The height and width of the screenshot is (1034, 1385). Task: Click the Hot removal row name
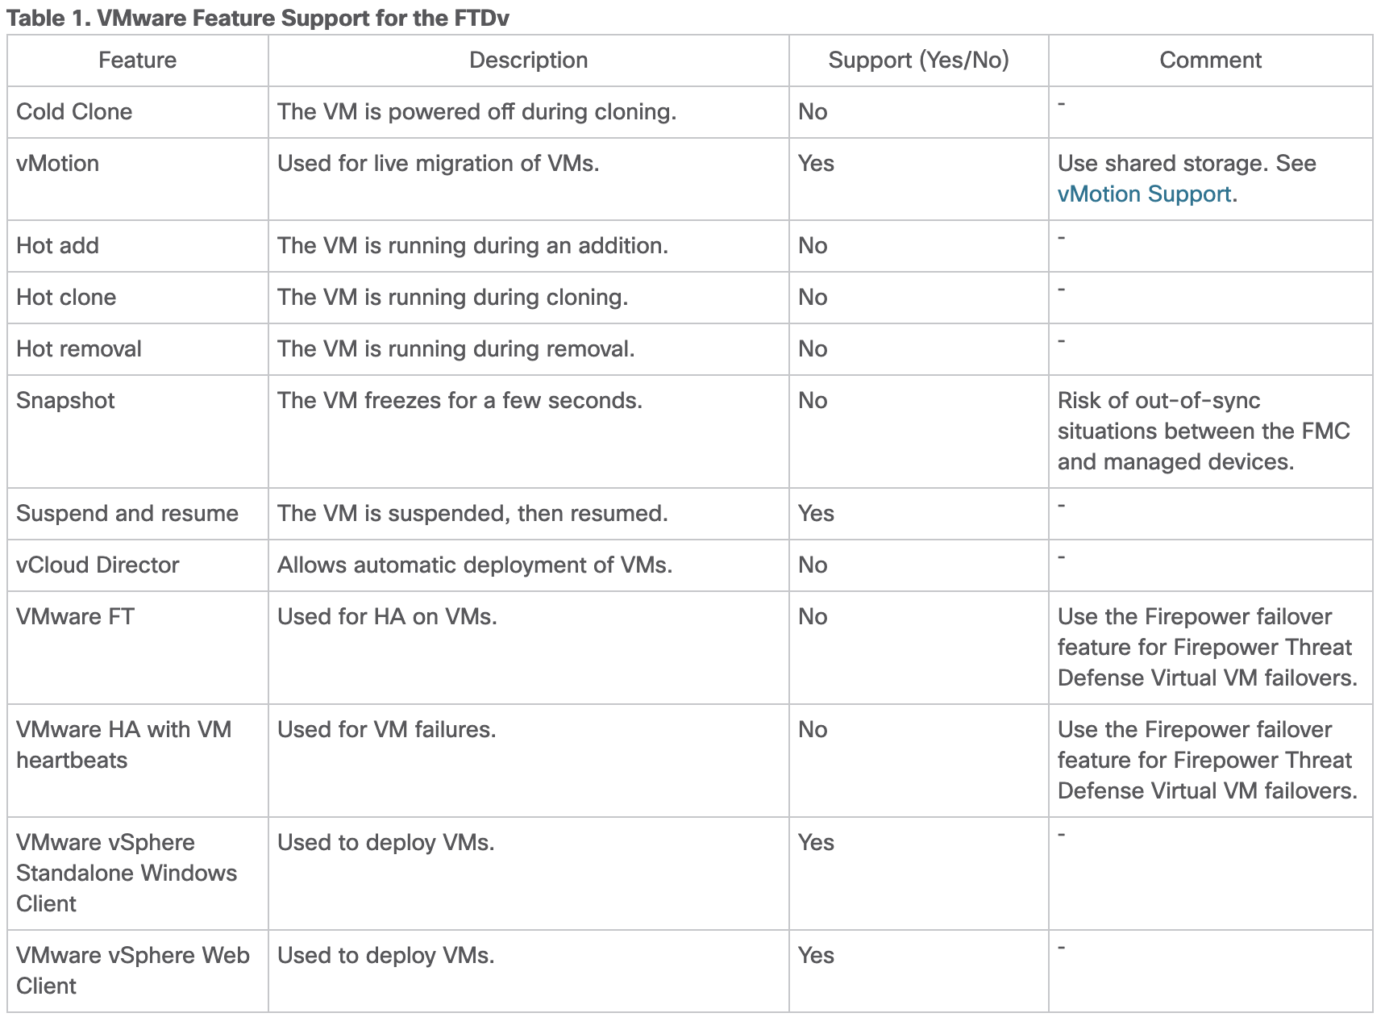79,349
